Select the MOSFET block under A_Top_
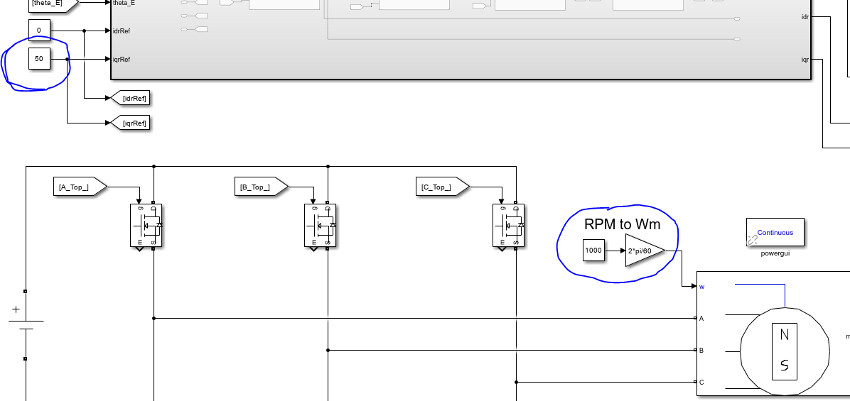Screen dimensions: 850x401 [146, 225]
